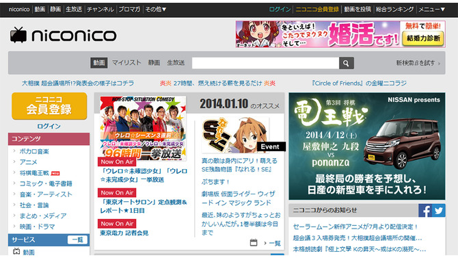Viewport: 458px width, 258px height.
Task: Open the Twitter bird icon link
Action: click(x=439, y=210)
